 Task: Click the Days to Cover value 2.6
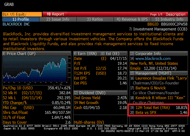(x=68, y=122)
